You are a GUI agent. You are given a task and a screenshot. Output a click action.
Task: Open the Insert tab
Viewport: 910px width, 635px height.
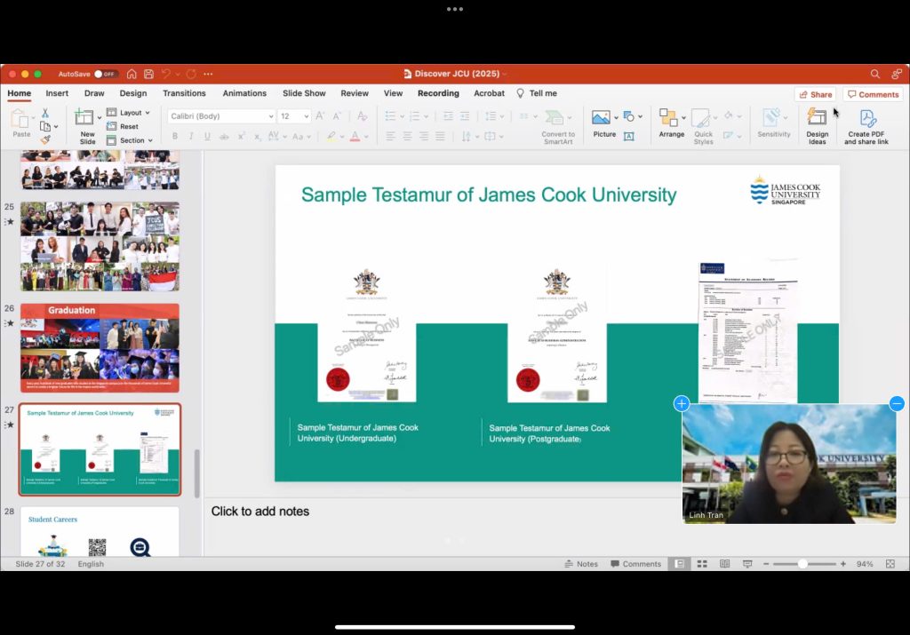pyautogui.click(x=57, y=93)
